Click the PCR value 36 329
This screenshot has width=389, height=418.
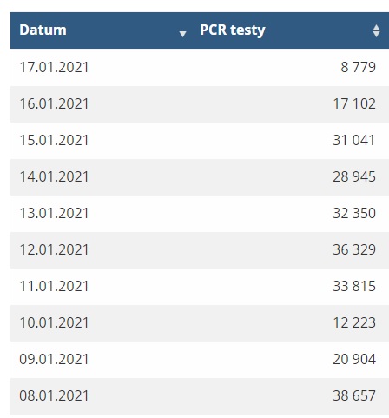tap(354, 249)
